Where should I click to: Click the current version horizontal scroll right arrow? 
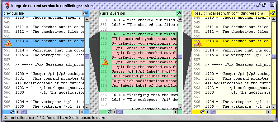click(175, 112)
